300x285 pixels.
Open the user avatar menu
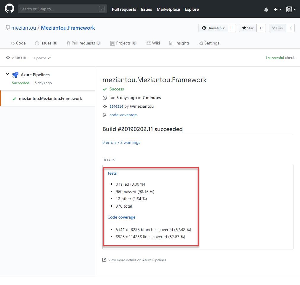click(x=291, y=9)
